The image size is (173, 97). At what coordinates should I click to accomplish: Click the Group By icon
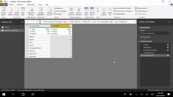click(110, 9)
